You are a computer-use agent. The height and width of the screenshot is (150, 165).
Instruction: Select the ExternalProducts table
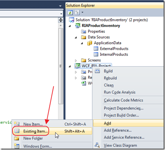(x=114, y=48)
